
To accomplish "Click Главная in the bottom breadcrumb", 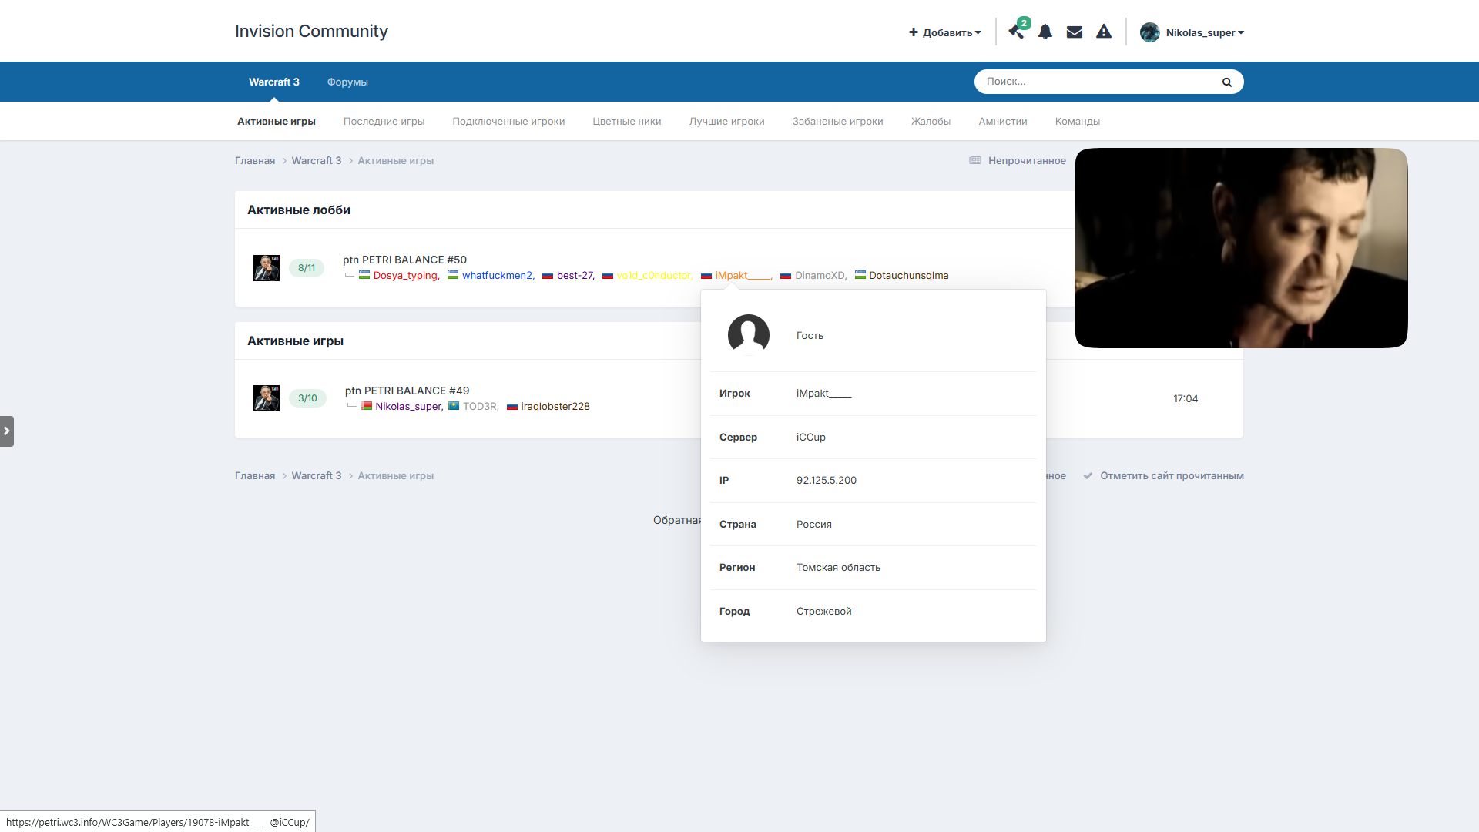I will [255, 475].
